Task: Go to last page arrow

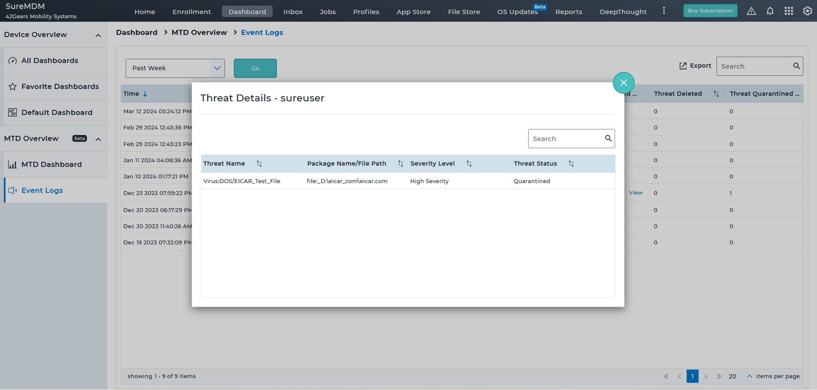Action: (x=719, y=376)
